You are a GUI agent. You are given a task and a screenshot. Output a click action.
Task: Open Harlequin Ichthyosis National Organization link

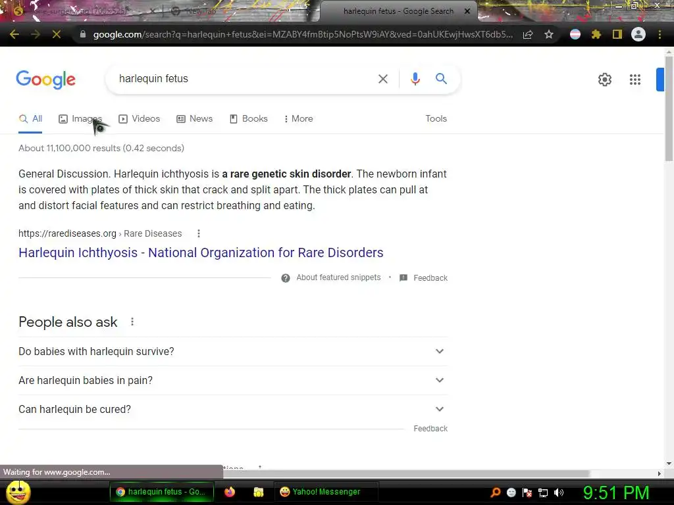[201, 253]
